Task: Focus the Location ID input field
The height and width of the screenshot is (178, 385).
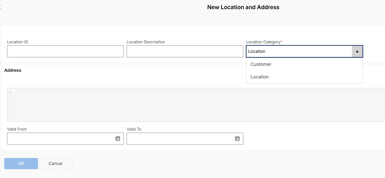Action: click(65, 51)
